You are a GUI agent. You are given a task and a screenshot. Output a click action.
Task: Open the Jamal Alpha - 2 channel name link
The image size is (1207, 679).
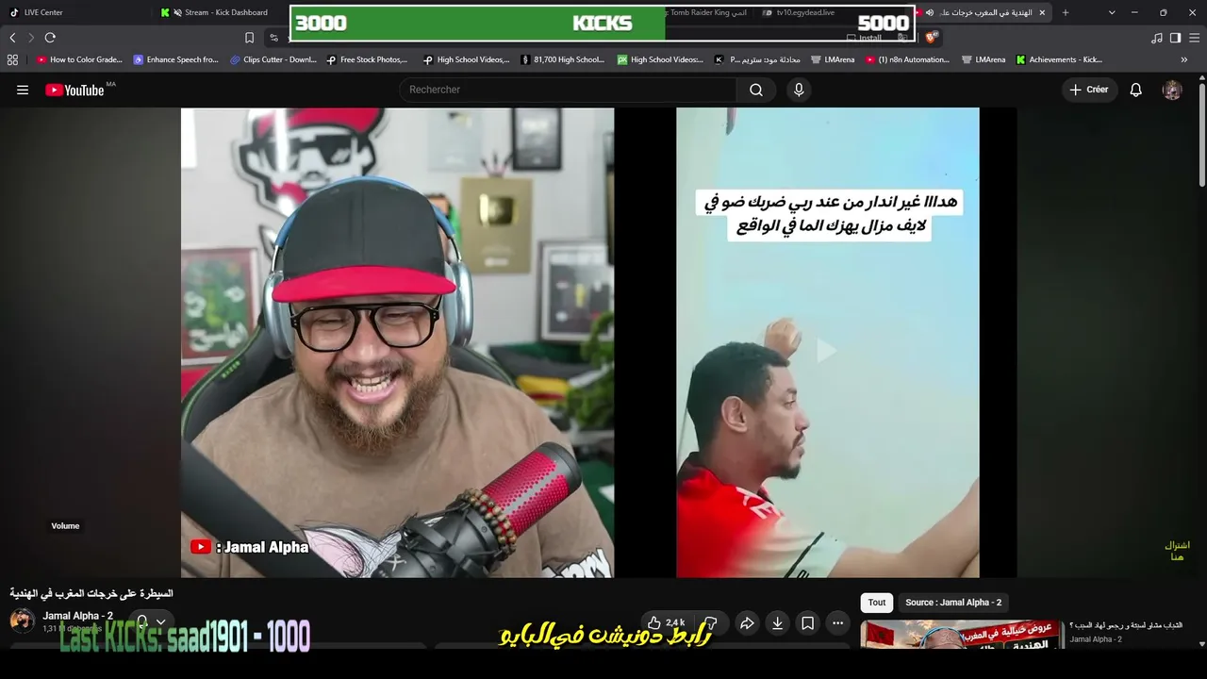tap(77, 616)
